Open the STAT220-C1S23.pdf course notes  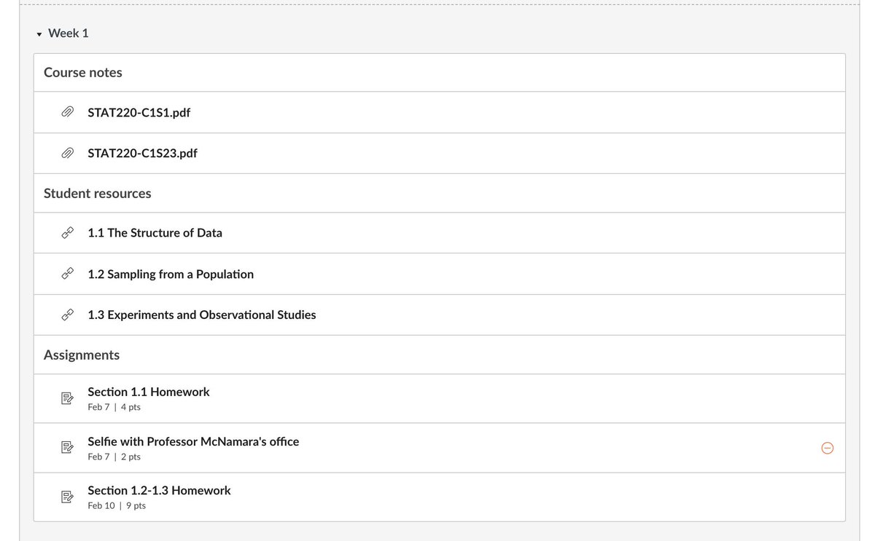142,153
